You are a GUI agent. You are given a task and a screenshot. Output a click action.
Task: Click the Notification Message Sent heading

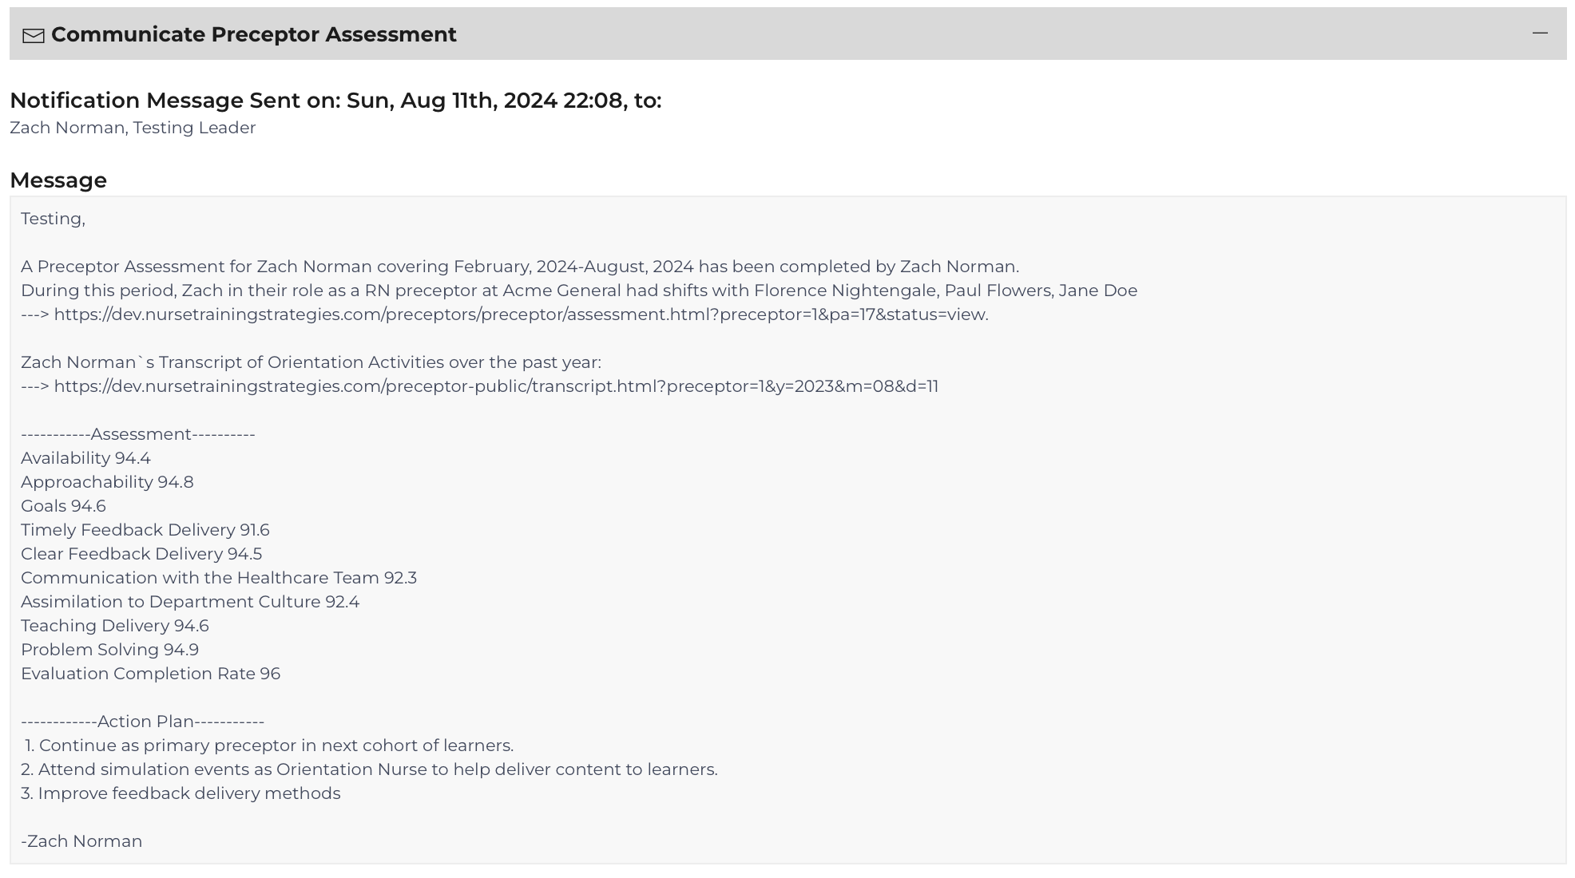point(335,101)
